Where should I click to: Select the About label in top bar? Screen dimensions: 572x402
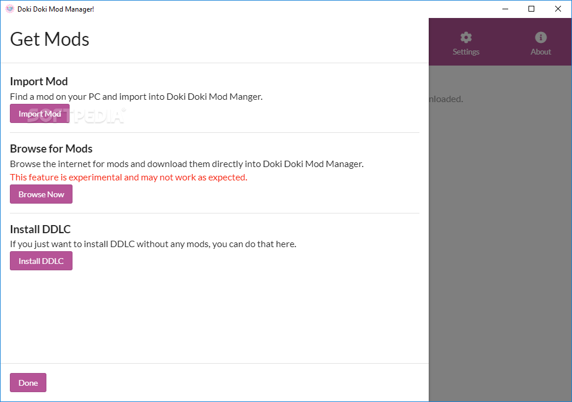click(x=541, y=52)
